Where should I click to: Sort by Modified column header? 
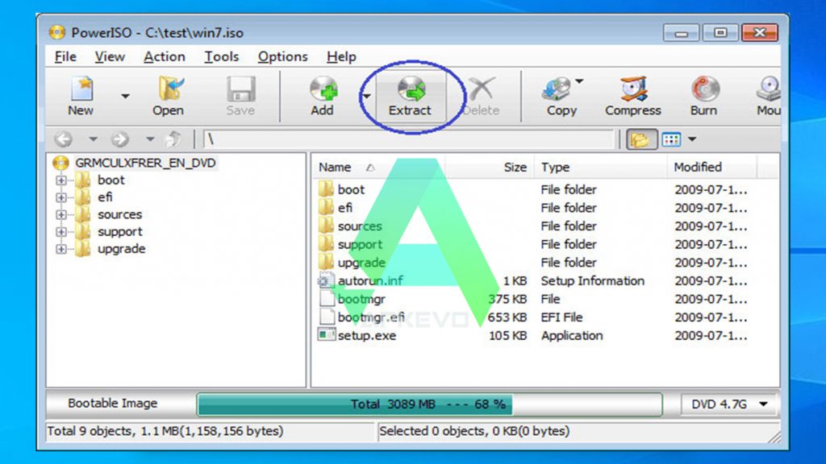click(712, 168)
